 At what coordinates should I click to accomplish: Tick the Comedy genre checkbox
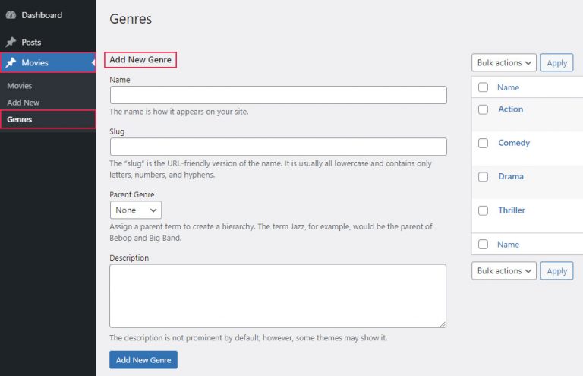pos(483,144)
